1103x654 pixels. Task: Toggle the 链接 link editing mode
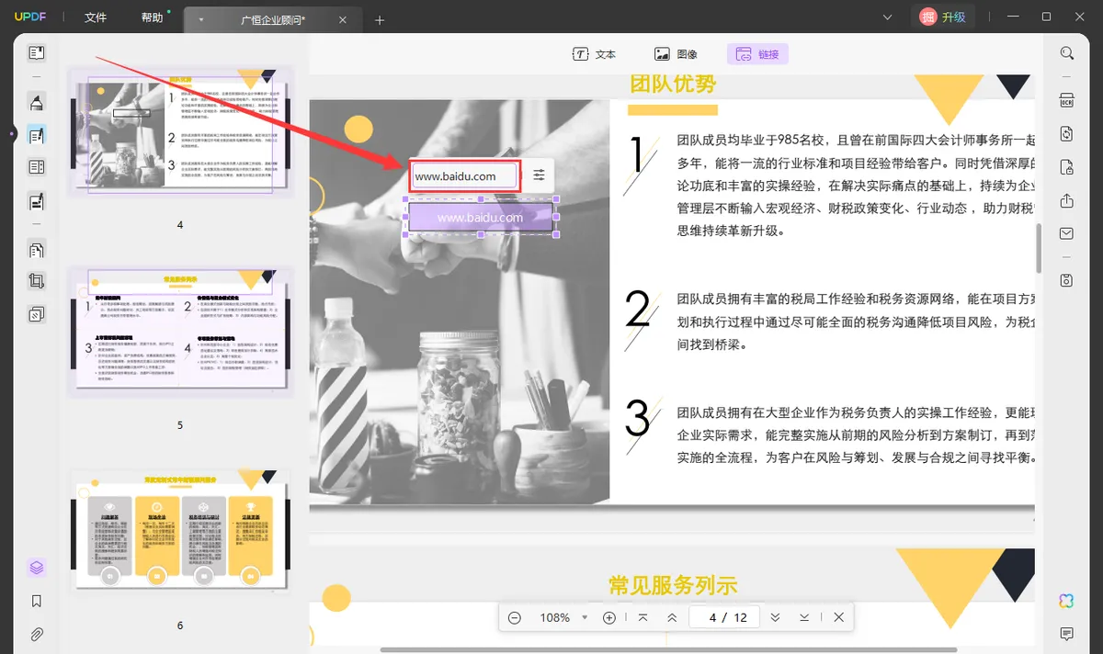tap(757, 54)
